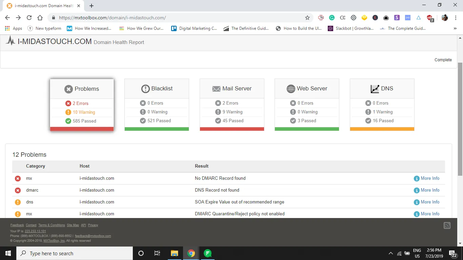Screen dimensions: 463x260
Task: Open the Apps bookmark shortcut
Action: (x=14, y=28)
